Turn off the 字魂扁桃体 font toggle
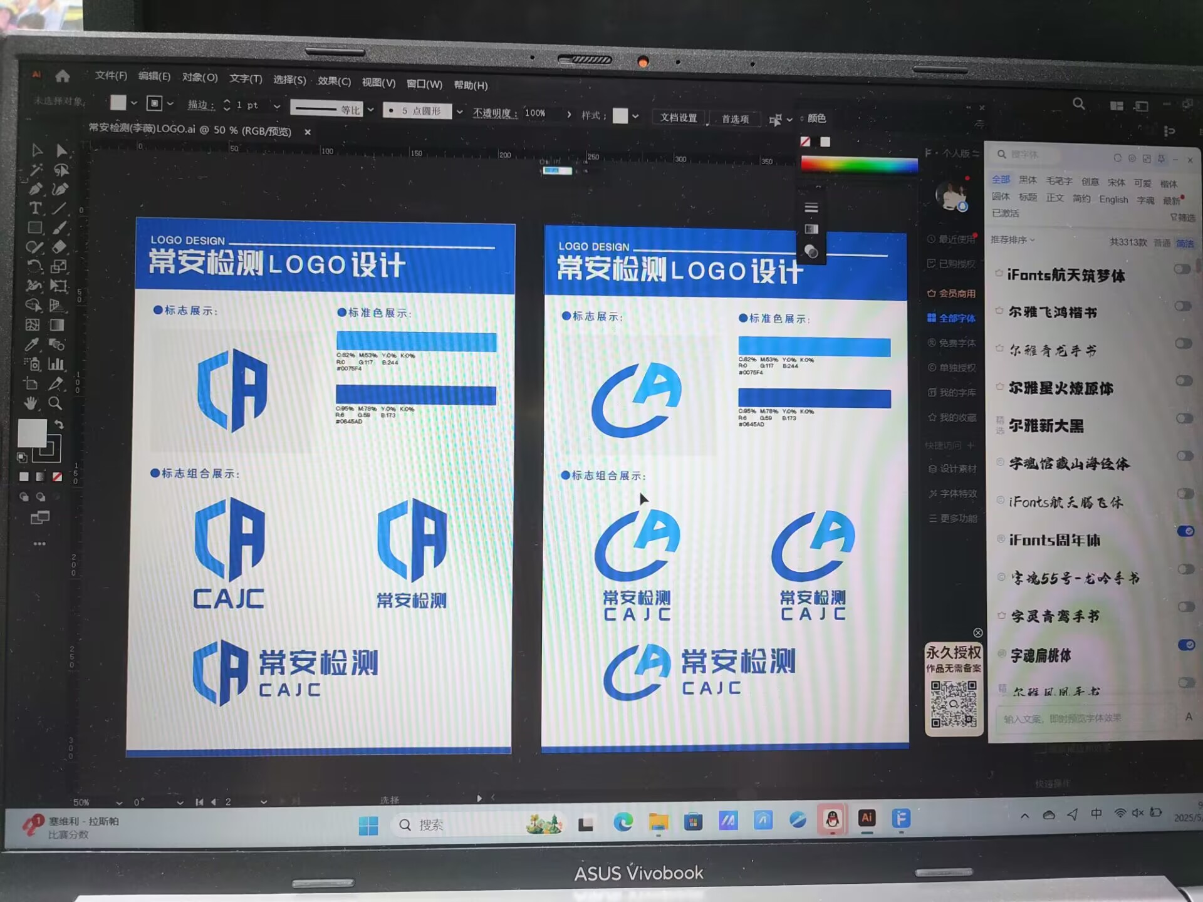 point(1185,645)
